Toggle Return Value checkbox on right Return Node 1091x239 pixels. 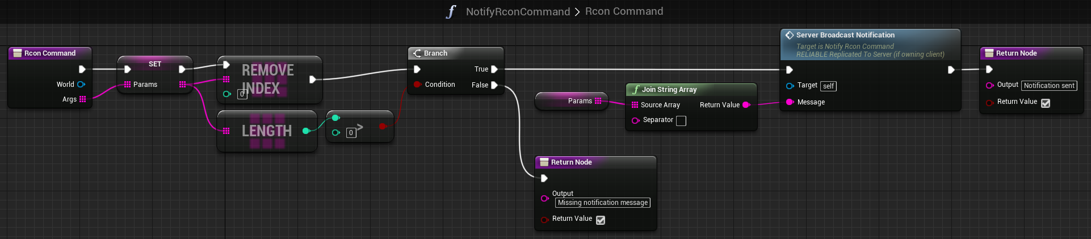pyautogui.click(x=1046, y=103)
